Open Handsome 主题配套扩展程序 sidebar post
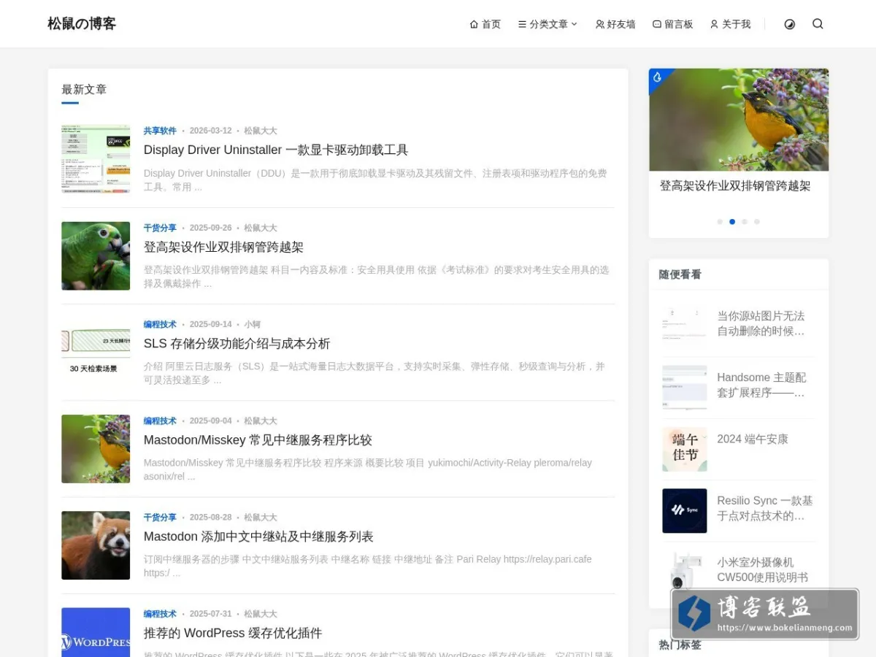The image size is (876, 657). (761, 385)
